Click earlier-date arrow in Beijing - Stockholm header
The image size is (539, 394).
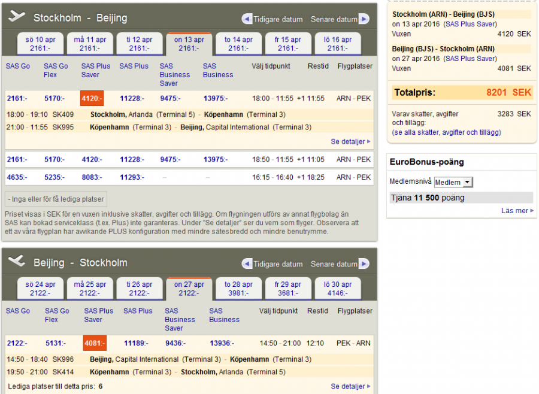click(x=247, y=264)
